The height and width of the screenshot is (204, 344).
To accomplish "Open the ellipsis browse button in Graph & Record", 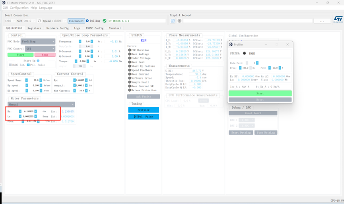I will (322, 21).
